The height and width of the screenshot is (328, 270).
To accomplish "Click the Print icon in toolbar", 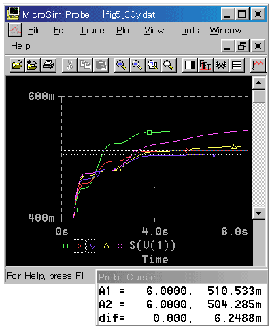I will point(48,65).
